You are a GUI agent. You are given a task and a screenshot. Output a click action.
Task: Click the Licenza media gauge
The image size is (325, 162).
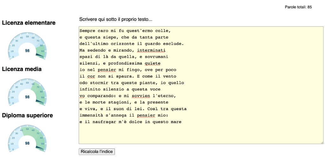click(27, 92)
